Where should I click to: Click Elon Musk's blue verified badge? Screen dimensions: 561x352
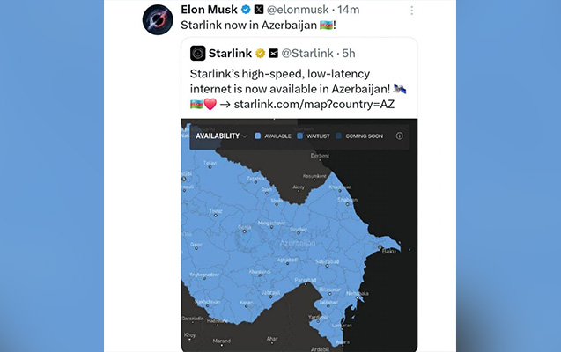246,10
